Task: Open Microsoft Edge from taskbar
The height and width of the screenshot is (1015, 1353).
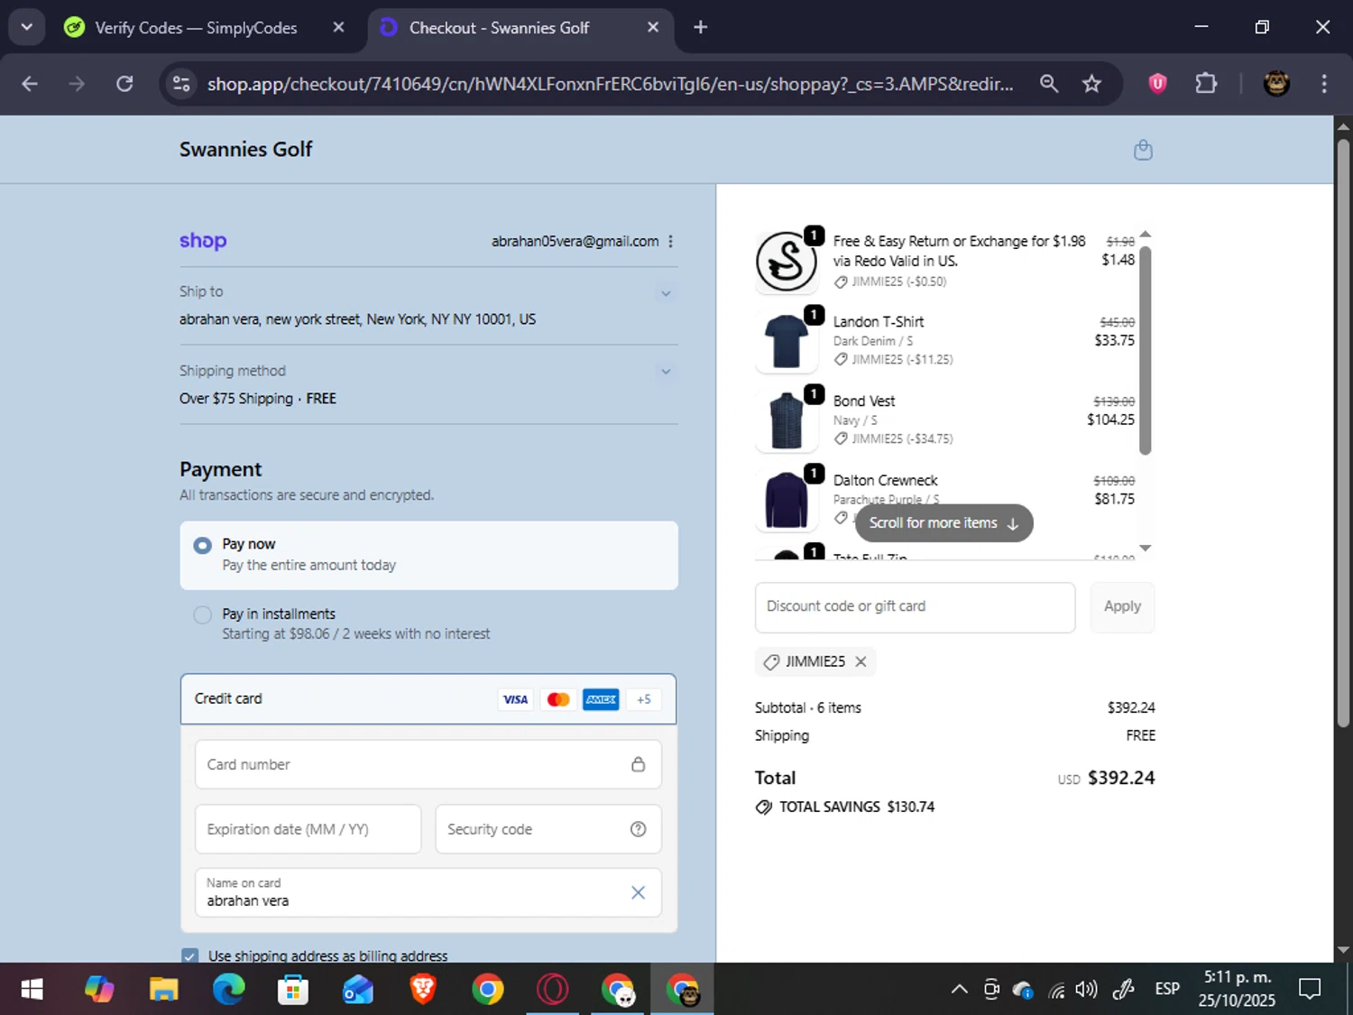Action: pyautogui.click(x=228, y=990)
